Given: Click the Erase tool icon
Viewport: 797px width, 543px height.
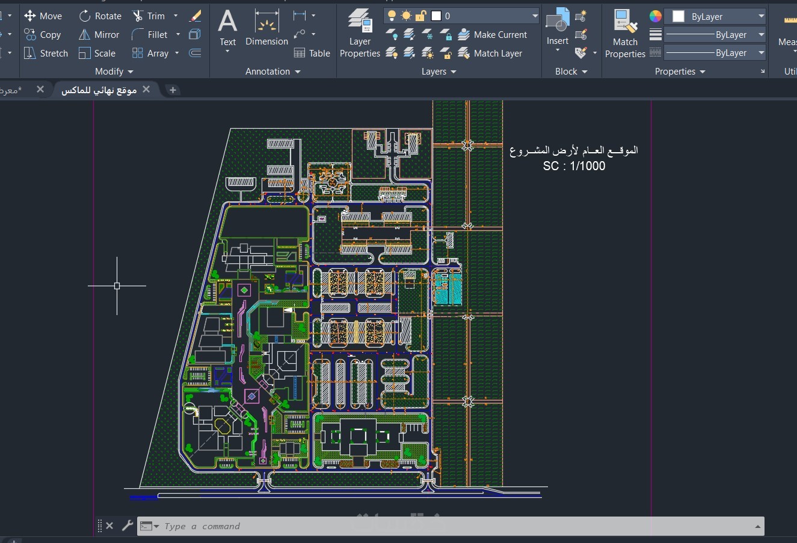Looking at the screenshot, I should [195, 16].
